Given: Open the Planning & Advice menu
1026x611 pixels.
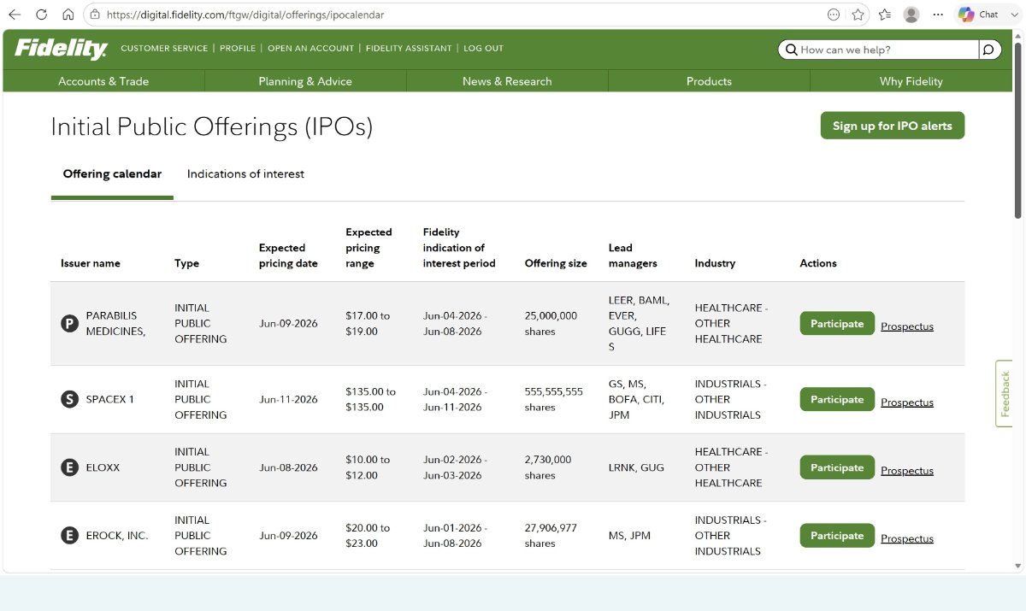Looking at the screenshot, I should (305, 81).
